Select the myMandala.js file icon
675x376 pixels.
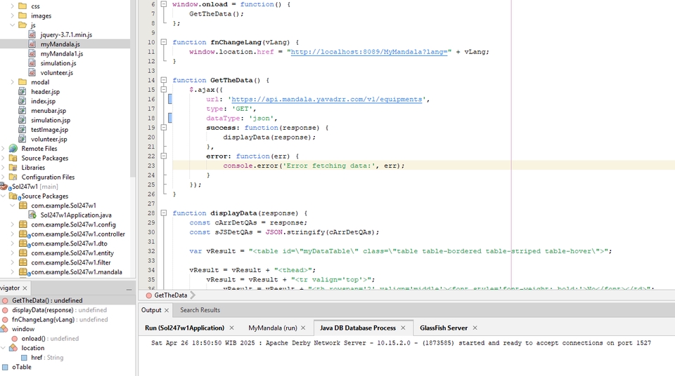[32, 44]
